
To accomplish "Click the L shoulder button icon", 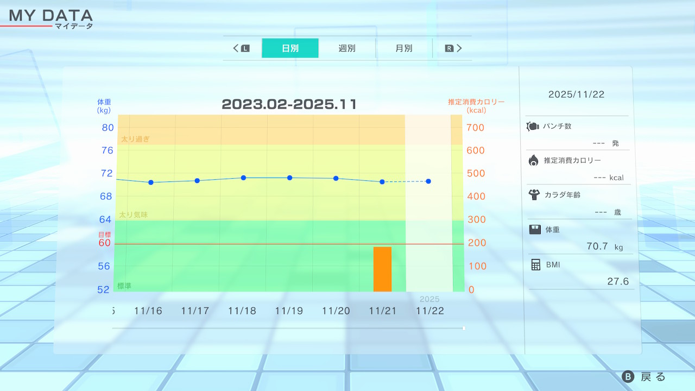I will pos(245,48).
